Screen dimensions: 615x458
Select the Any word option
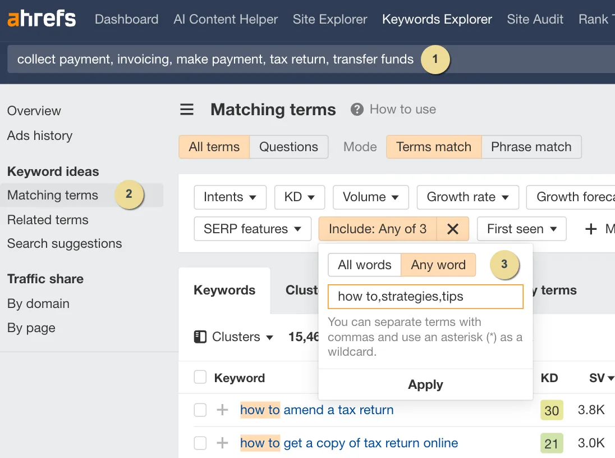coord(438,265)
